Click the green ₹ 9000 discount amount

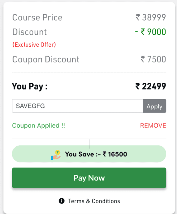(x=151, y=32)
